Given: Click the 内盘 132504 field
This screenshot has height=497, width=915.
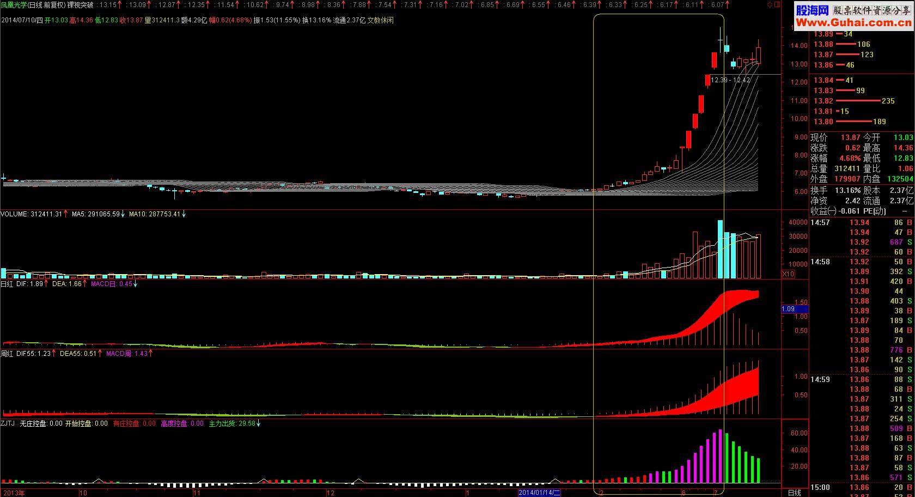Looking at the screenshot, I should click(x=888, y=179).
